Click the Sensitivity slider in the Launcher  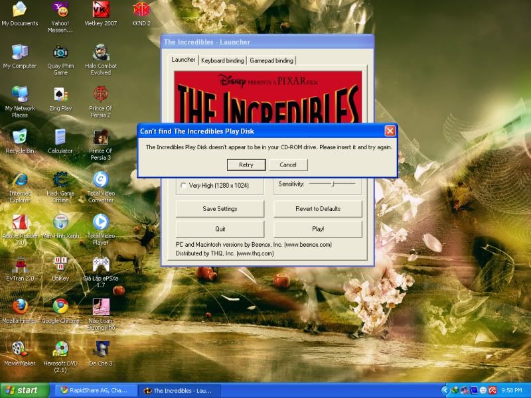pos(333,184)
